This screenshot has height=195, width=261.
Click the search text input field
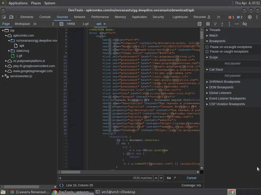tap(94, 178)
